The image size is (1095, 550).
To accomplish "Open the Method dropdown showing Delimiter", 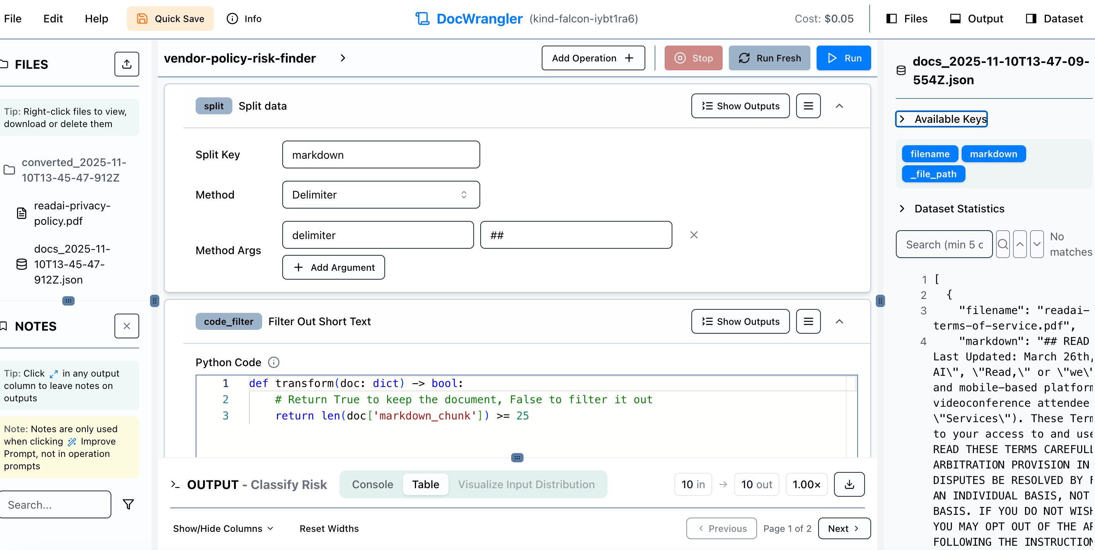I will click(380, 195).
